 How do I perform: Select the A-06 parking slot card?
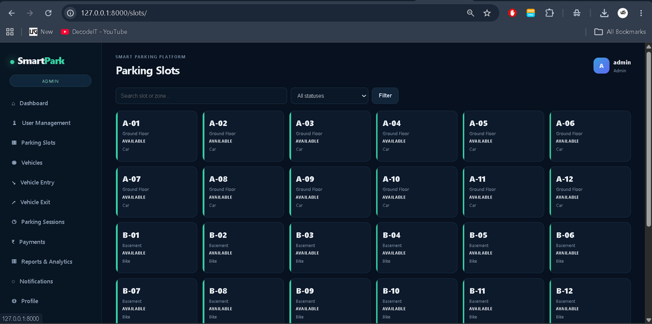point(590,136)
